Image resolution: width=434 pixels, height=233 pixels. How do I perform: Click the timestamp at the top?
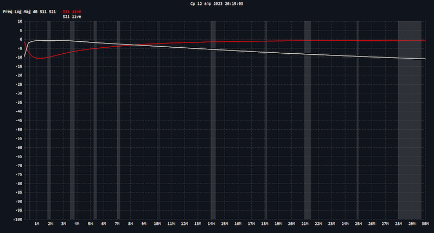217,3
